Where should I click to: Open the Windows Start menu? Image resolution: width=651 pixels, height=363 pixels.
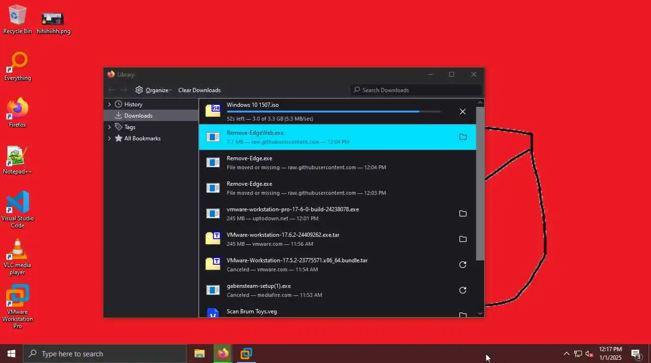point(11,354)
